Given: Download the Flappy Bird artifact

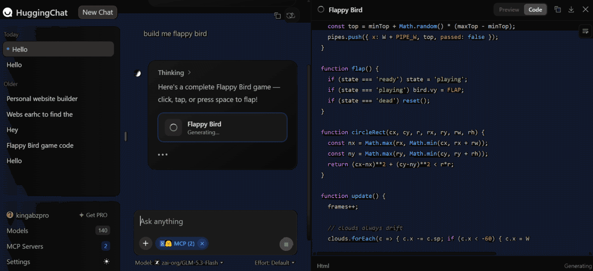Looking at the screenshot, I should tap(571, 9).
